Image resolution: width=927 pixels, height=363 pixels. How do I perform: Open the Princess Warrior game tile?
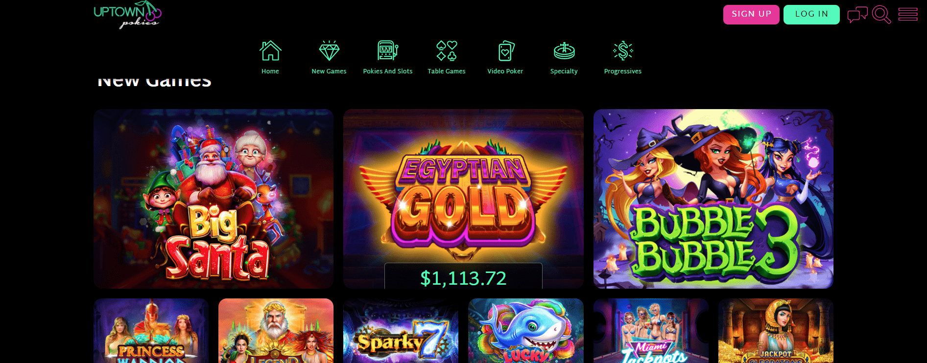[151, 331]
